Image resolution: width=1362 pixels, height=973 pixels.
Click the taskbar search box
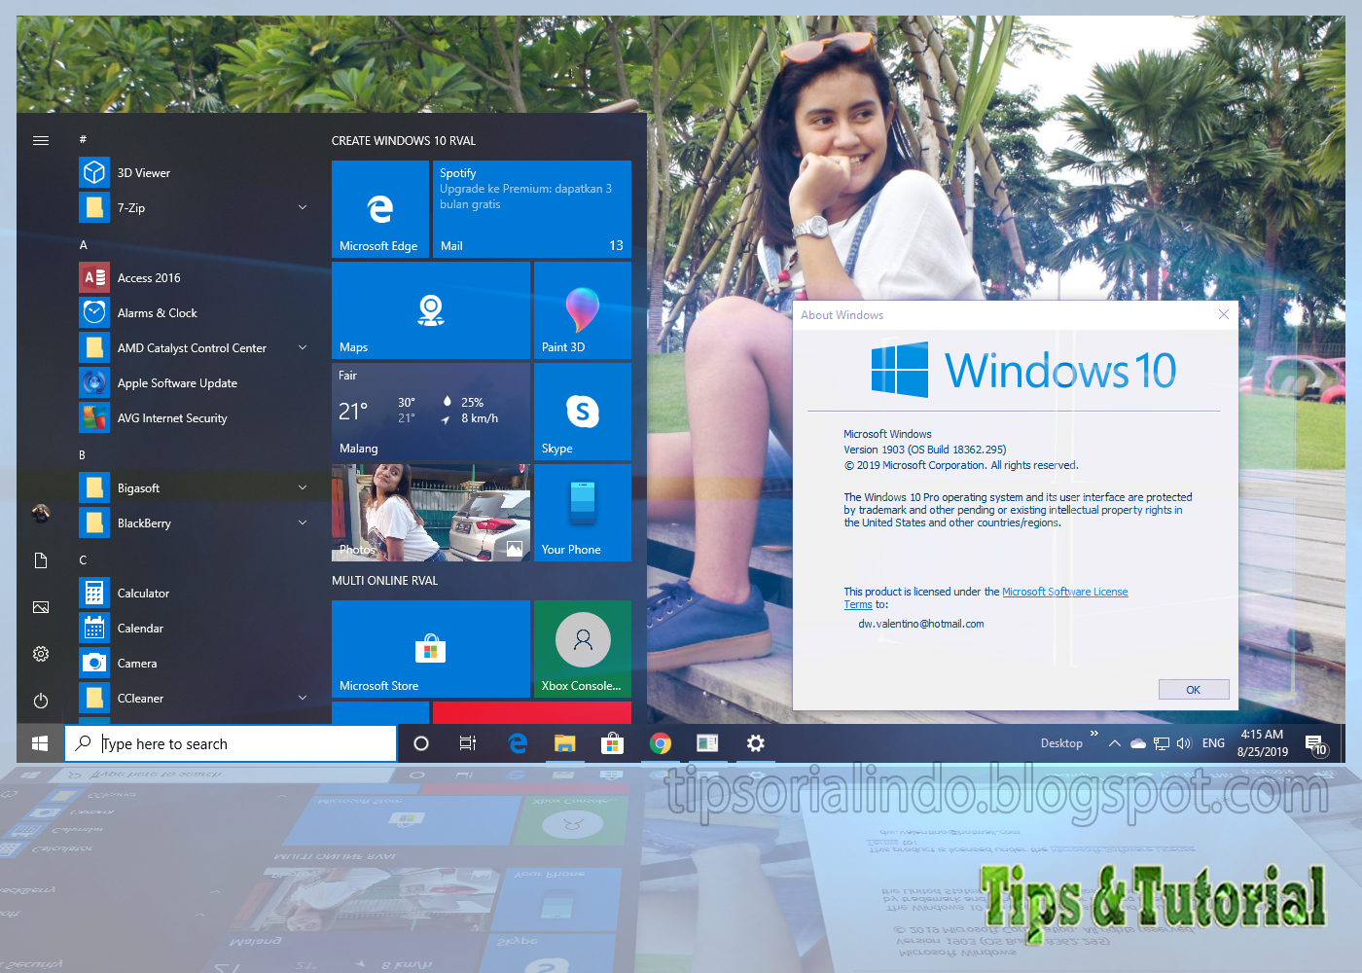point(231,743)
